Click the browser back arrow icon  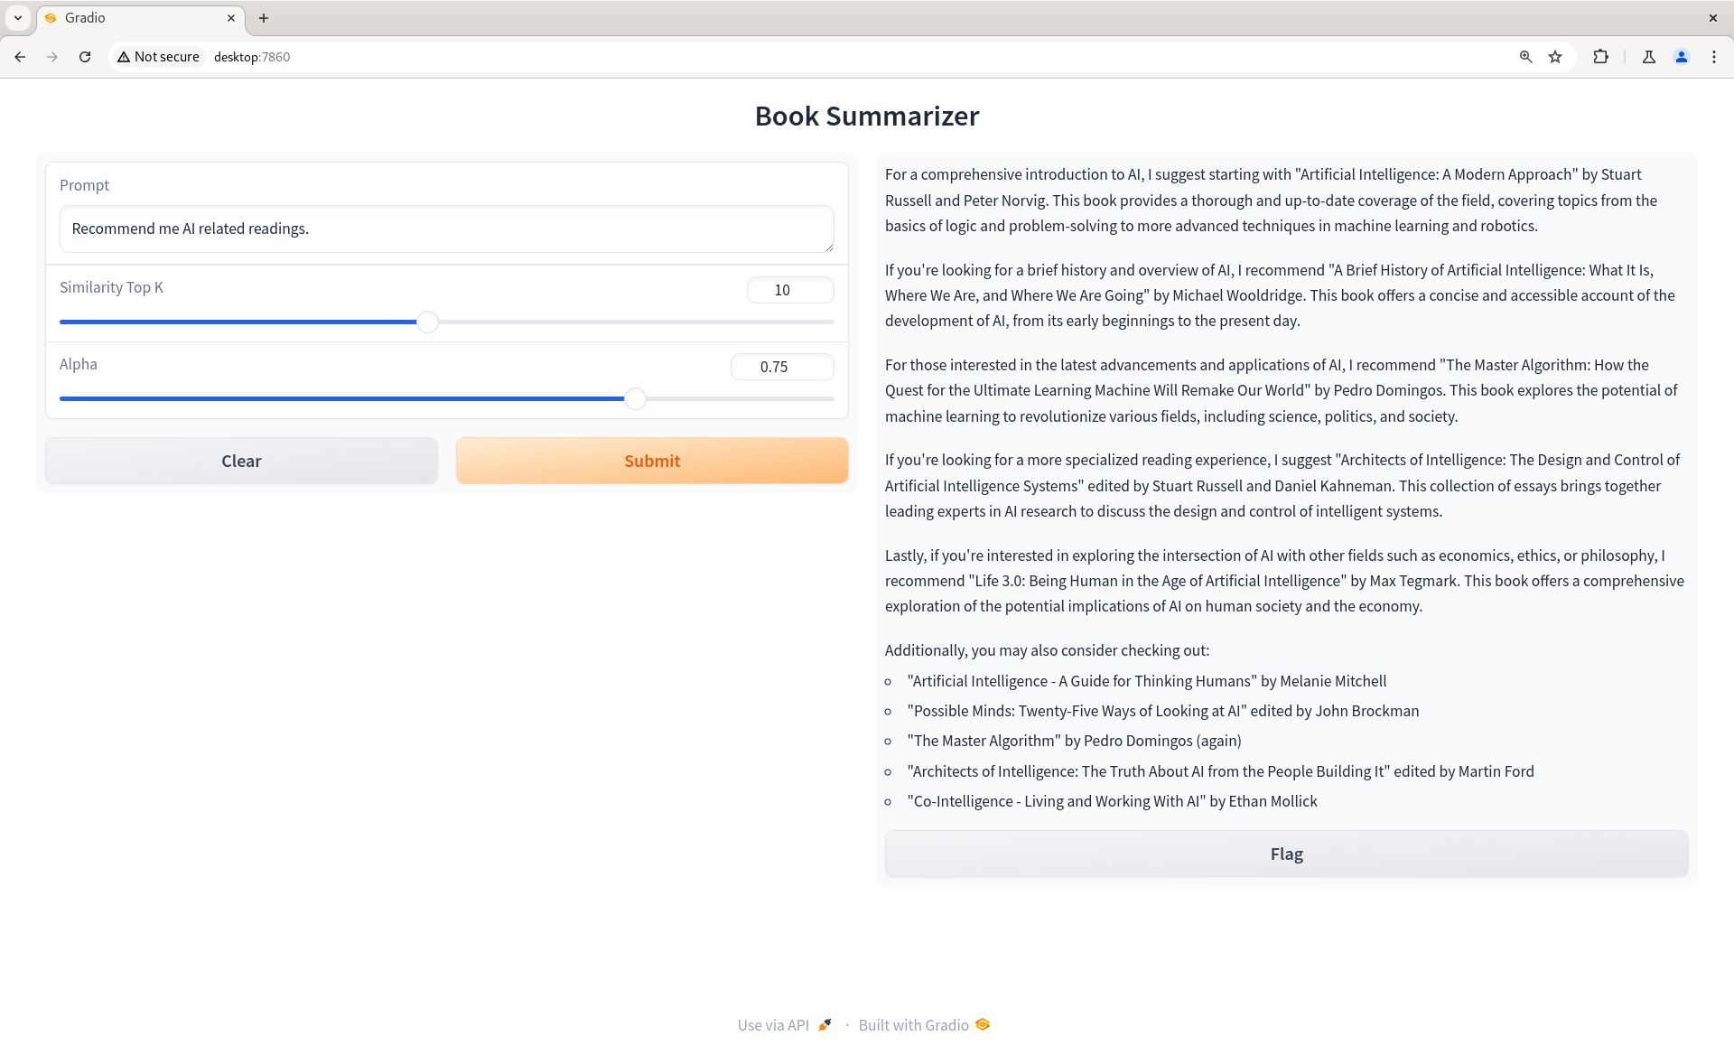[x=20, y=57]
